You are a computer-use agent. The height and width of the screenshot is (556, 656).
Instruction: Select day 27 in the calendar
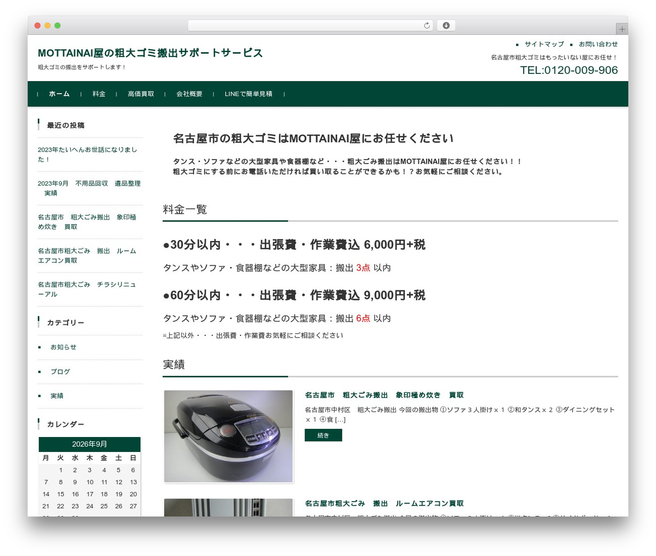133,506
